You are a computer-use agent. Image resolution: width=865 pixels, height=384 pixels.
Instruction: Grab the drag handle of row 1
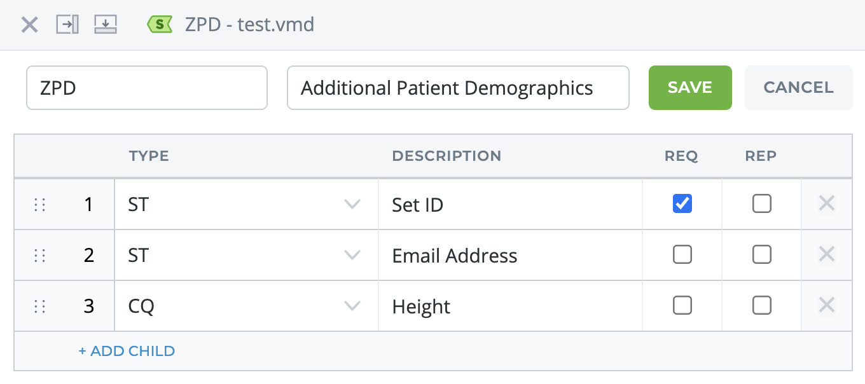coord(39,205)
